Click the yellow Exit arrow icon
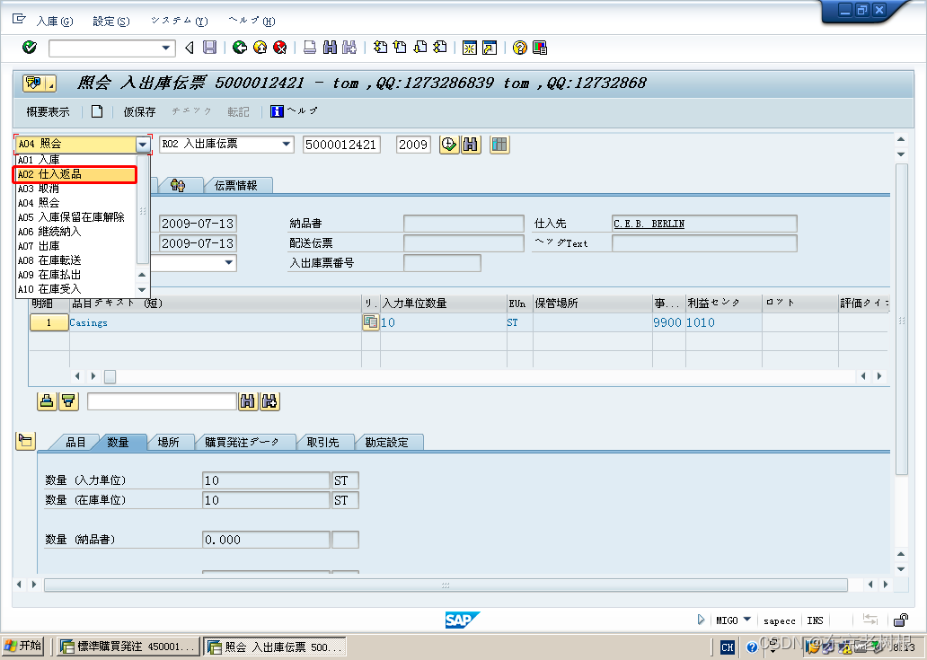Viewport: 927px width, 660px height. click(260, 48)
